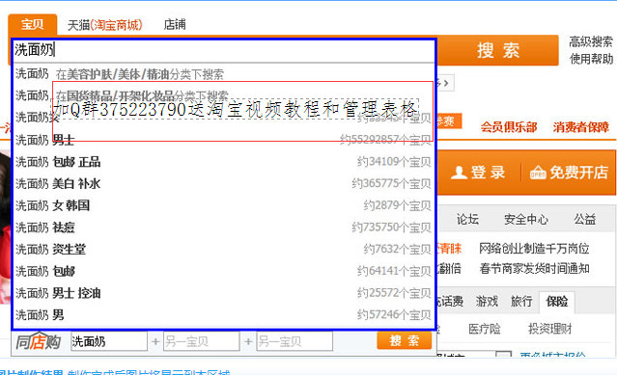
Task: Select the 宝贝 search tab
Action: pos(32,24)
